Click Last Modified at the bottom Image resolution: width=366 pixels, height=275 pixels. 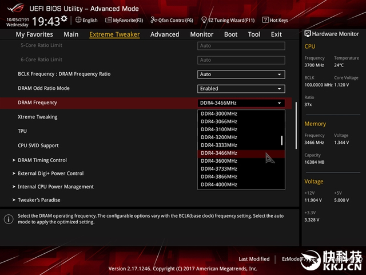254,259
